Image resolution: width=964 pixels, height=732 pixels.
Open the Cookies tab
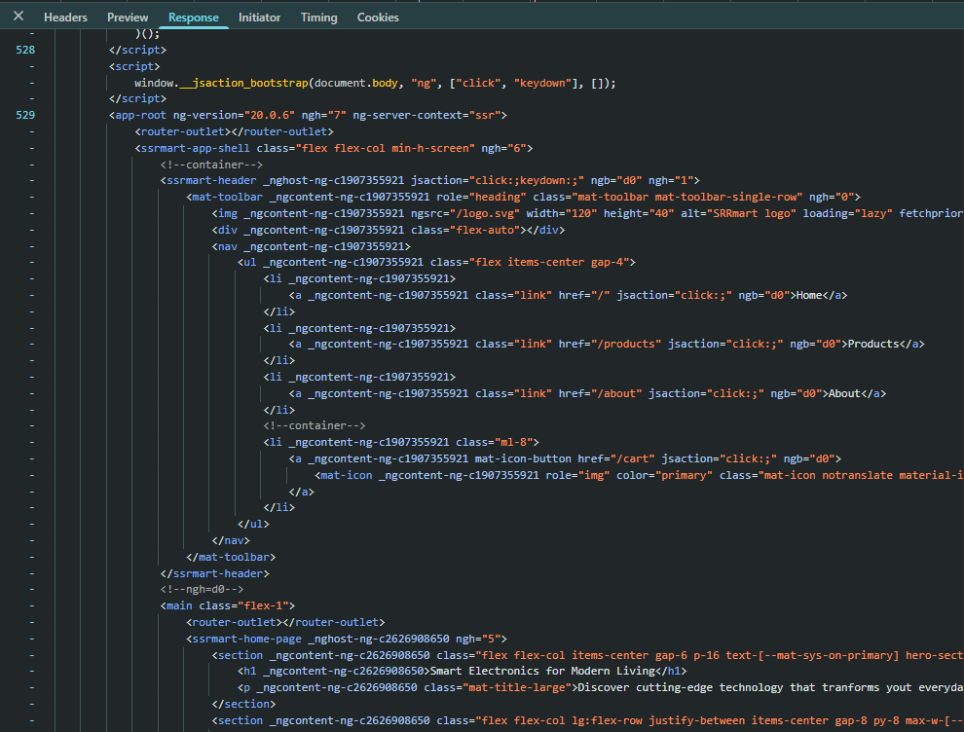pos(378,18)
